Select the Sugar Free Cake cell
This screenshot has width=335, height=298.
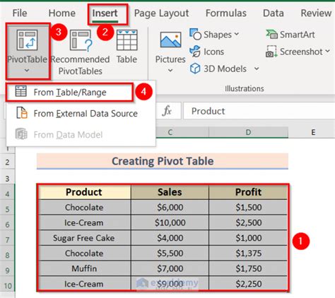click(84, 238)
